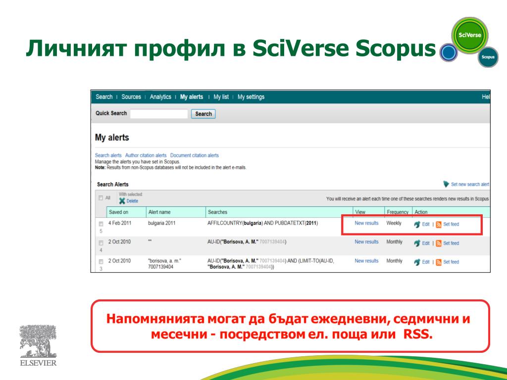
Task: Tick the checkbox for the borisova, a. m. alert
Action: tap(101, 262)
